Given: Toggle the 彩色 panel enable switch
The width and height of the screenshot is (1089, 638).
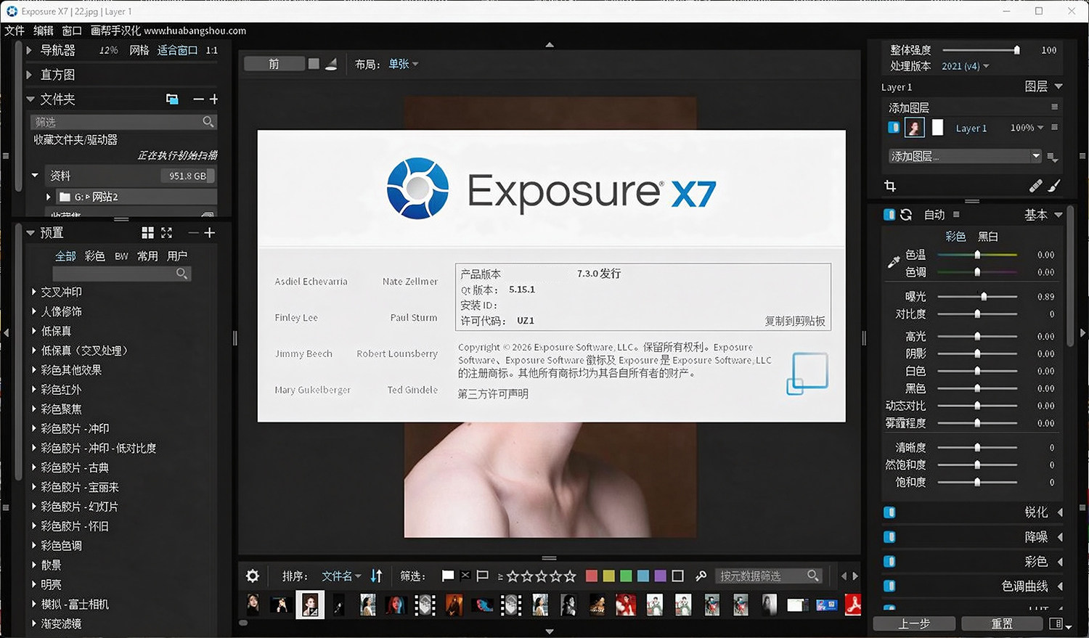Looking at the screenshot, I should point(889,562).
